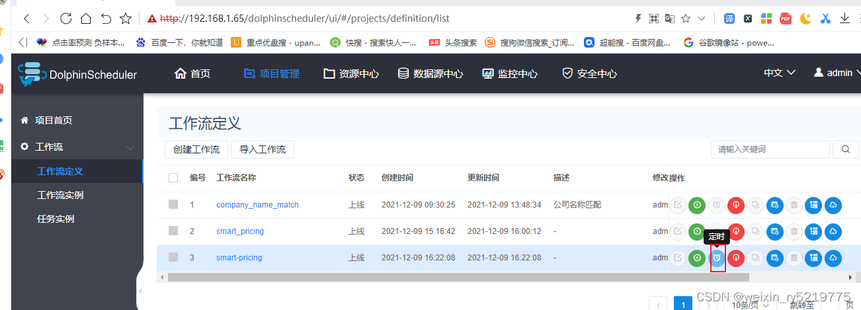Click the blue translate extension icon

729,19
